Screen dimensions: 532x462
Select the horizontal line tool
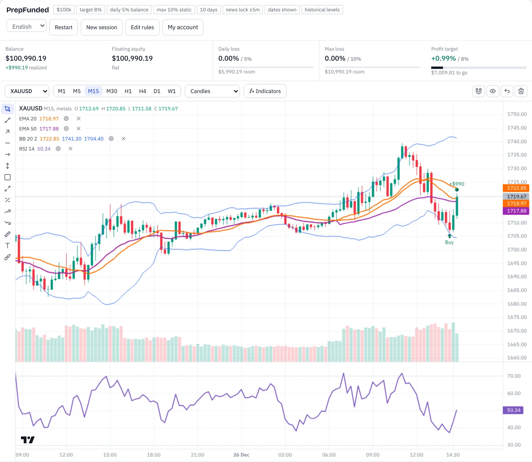pos(8,143)
